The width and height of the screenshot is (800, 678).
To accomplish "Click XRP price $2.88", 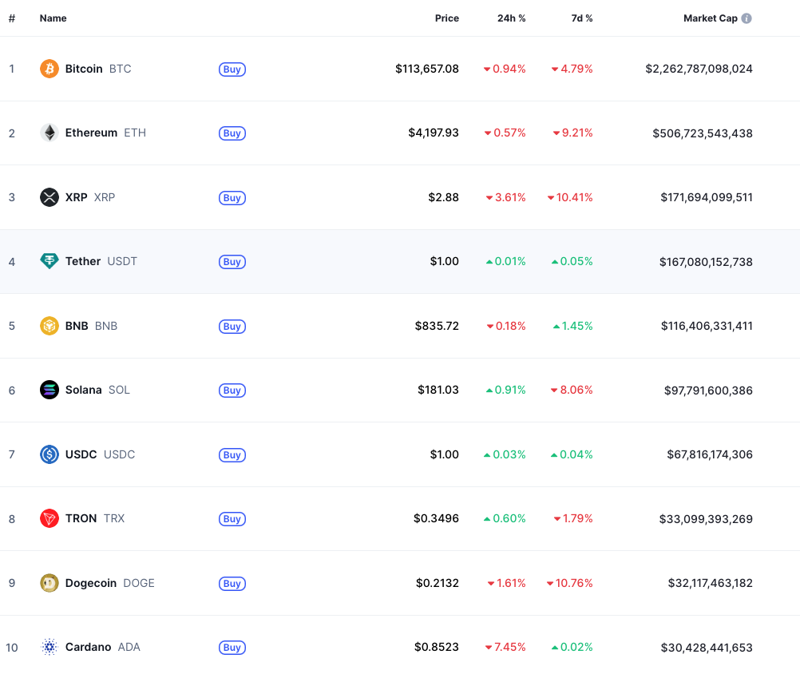I will 443,197.
